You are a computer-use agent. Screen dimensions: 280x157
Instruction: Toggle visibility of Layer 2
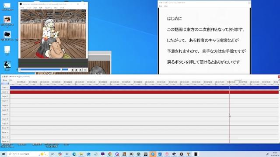pos(5,92)
